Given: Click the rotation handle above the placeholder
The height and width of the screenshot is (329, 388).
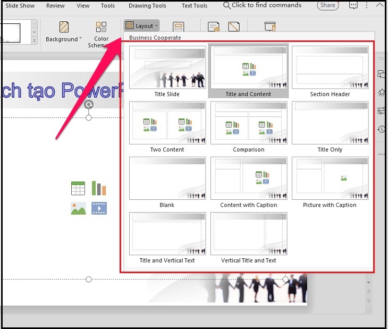Looking at the screenshot, I should point(89,105).
